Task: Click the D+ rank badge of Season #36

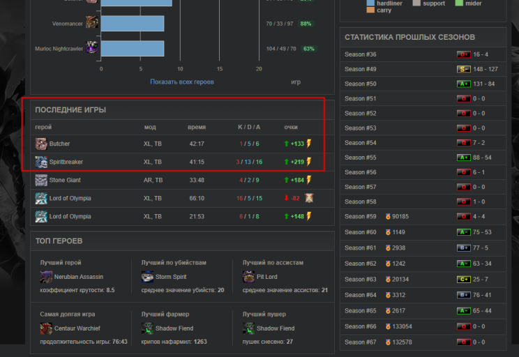Action: click(x=463, y=54)
